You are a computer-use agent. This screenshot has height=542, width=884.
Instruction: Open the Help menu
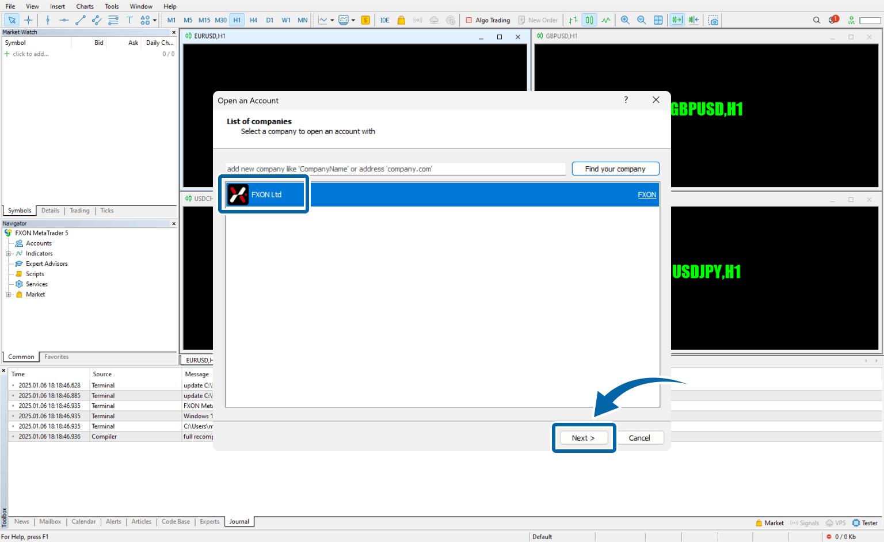click(170, 6)
